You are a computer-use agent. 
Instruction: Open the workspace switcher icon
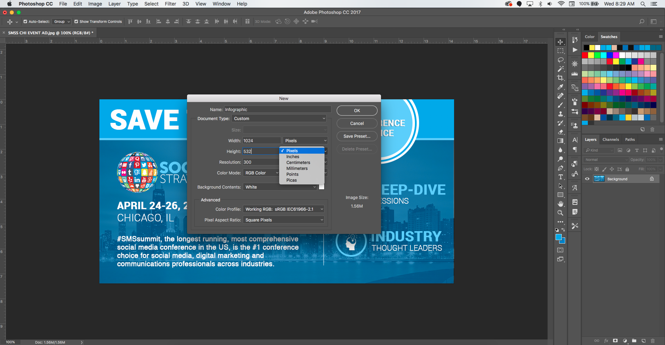(654, 21)
